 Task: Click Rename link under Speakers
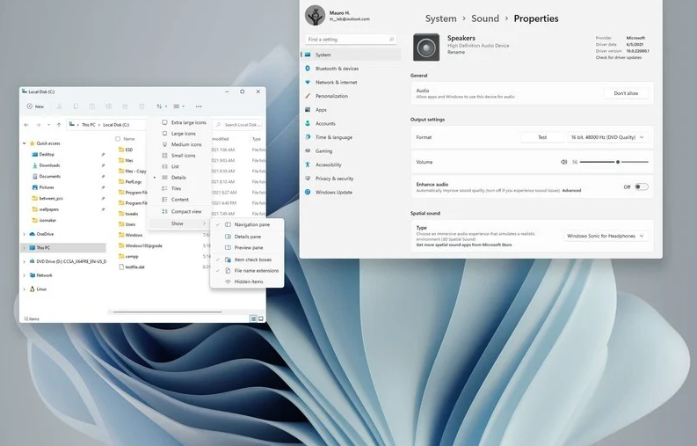click(x=456, y=52)
